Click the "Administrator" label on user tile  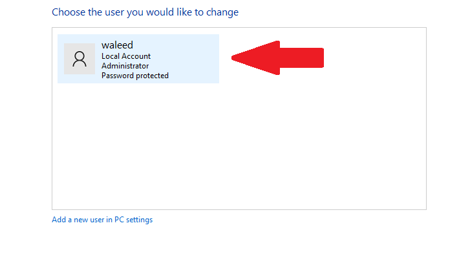click(x=125, y=66)
